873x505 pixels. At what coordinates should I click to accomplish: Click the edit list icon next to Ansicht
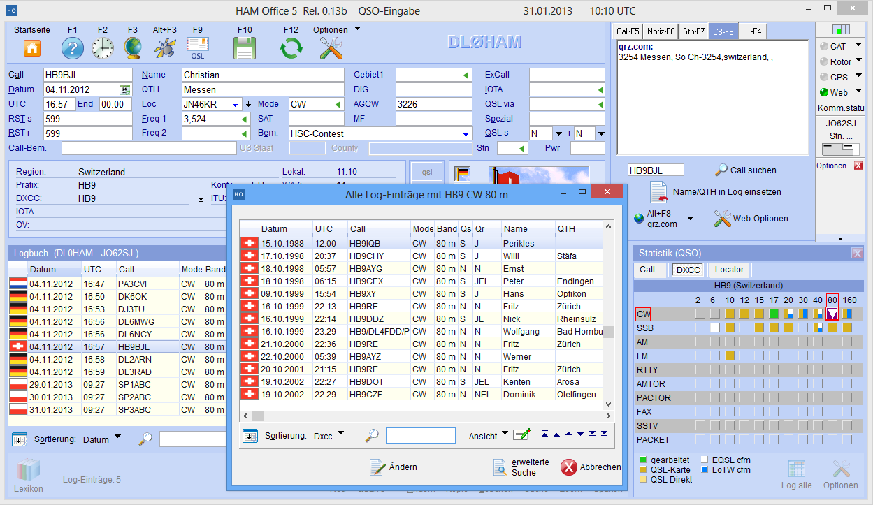521,434
